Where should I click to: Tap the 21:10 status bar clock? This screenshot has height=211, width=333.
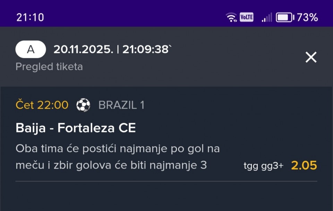pos(30,17)
